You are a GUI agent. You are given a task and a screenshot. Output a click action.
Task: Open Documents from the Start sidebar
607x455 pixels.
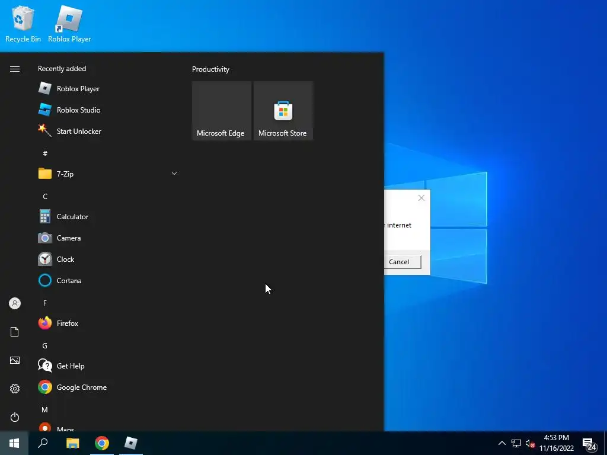point(15,332)
